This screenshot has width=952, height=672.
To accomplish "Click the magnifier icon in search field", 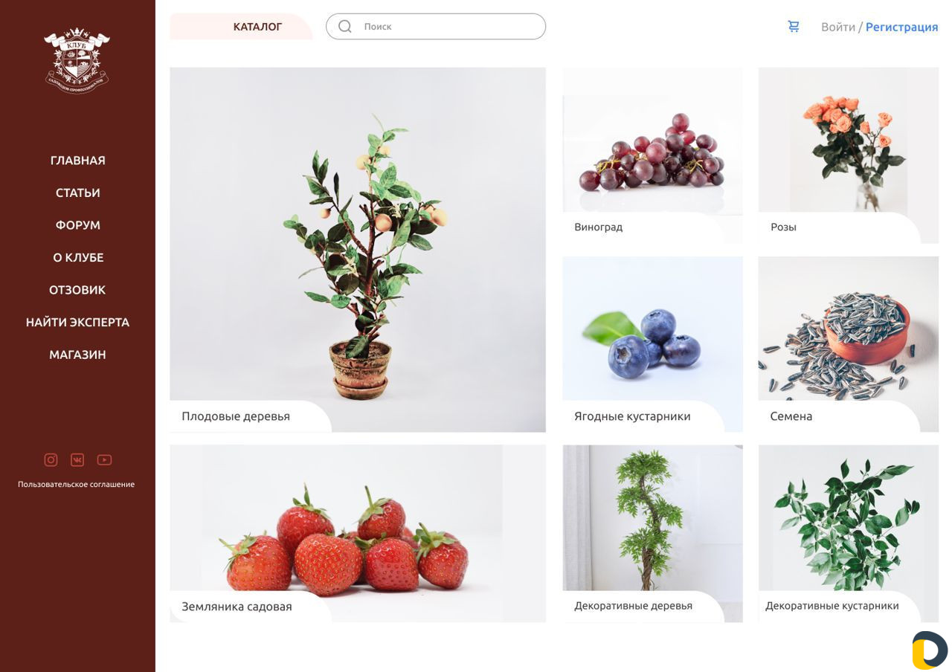I will pos(345,27).
